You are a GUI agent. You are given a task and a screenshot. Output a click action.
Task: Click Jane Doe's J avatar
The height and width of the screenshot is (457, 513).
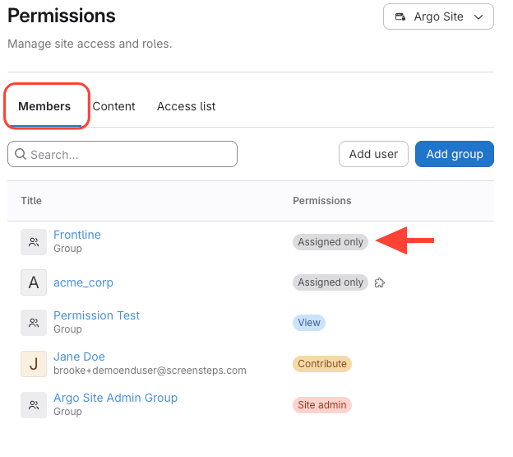coord(34,363)
